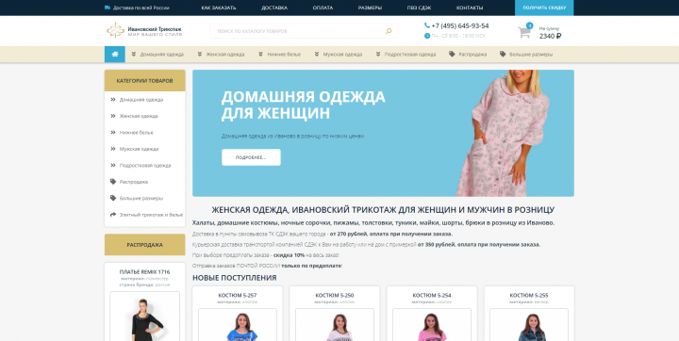Click КОСТЮМ 5-257 product photo
The image size is (679, 341).
pyautogui.click(x=238, y=325)
